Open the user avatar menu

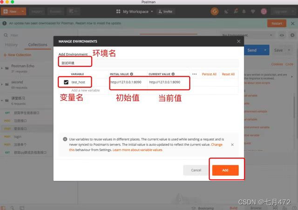point(264,12)
